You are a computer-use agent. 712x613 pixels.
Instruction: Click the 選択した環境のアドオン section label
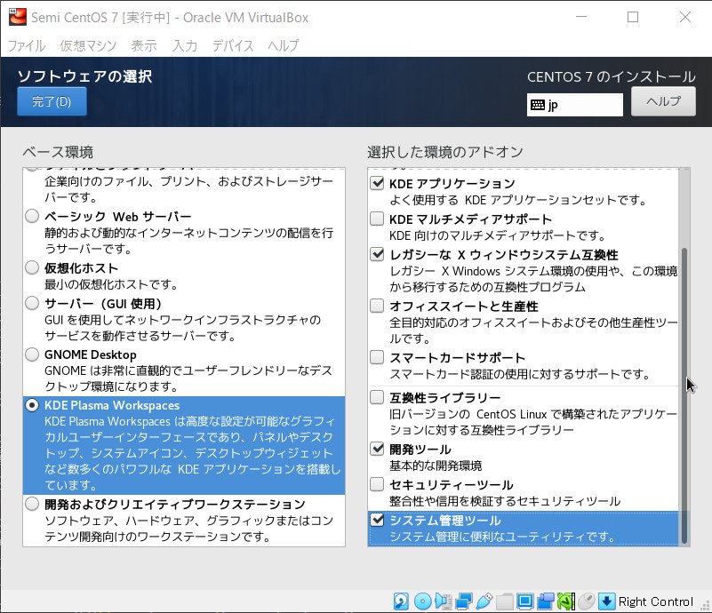point(445,152)
